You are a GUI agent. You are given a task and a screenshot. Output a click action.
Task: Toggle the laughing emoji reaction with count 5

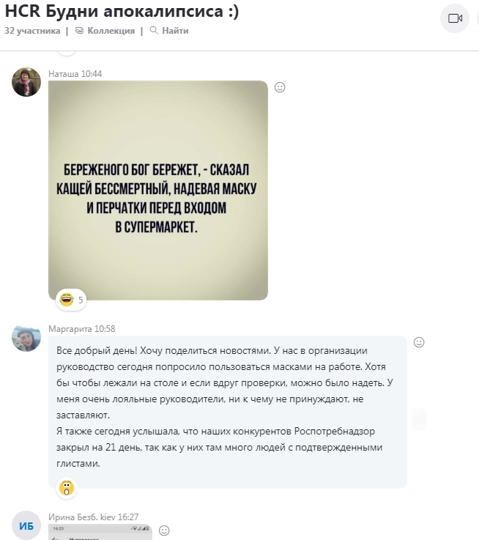[x=71, y=300]
